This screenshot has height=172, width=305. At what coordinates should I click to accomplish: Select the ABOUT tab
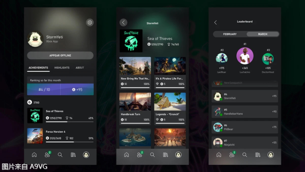click(x=80, y=68)
